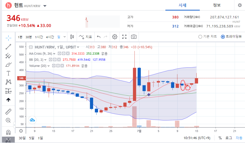Select the crosshair cursor tool
Screen dimensions: 245x143
9,38
